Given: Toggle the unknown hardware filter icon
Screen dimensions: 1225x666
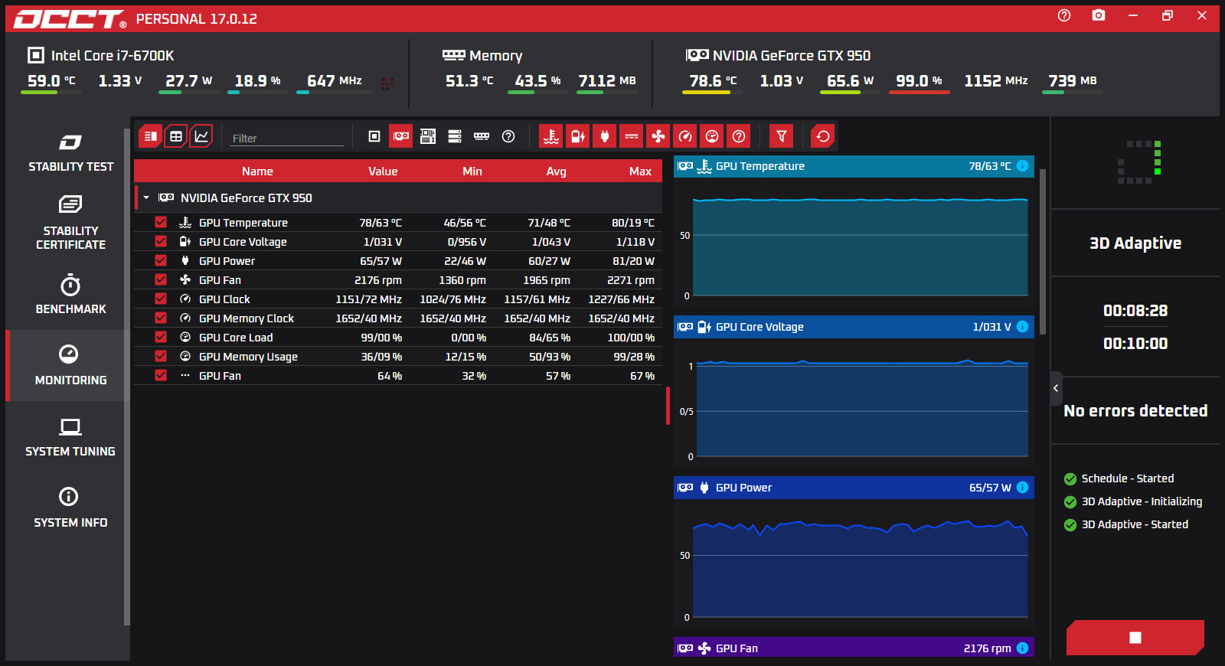Looking at the screenshot, I should pos(508,136).
